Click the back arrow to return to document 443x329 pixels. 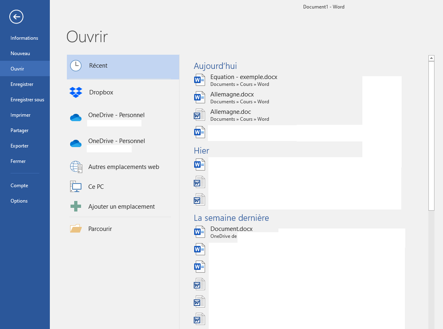point(16,17)
